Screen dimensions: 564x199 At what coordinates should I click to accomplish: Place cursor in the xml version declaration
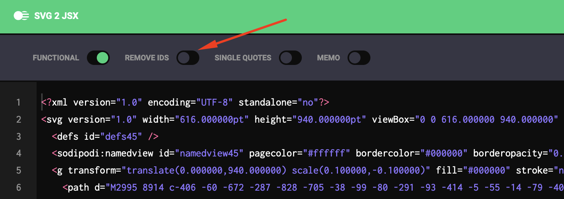coord(185,103)
